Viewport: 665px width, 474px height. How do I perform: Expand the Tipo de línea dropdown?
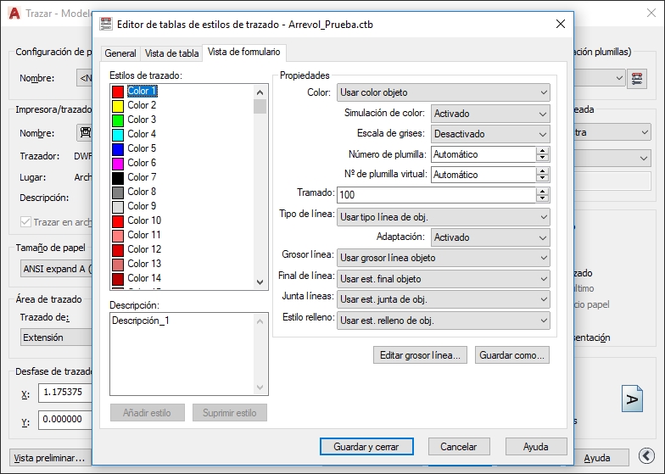coord(443,217)
